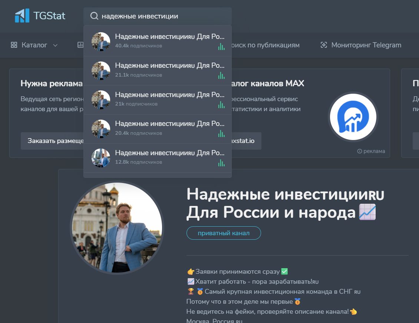Image resolution: width=419 pixels, height=323 pixels.
Task: Click the 'Нужна реклама' card heading
Action: click(x=52, y=83)
